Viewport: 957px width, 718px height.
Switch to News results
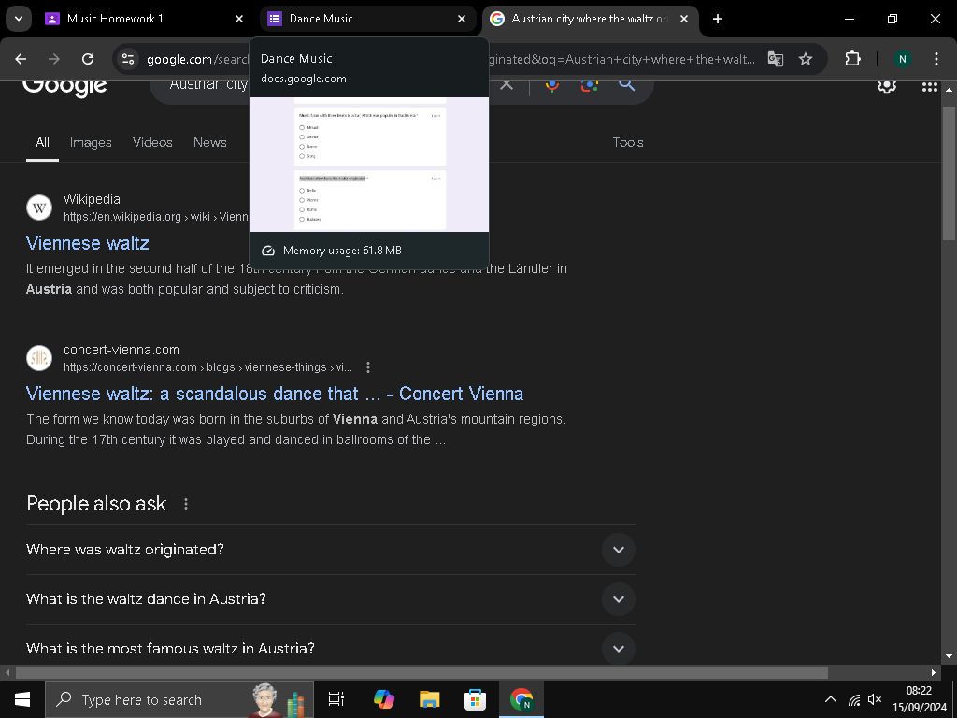click(x=210, y=142)
